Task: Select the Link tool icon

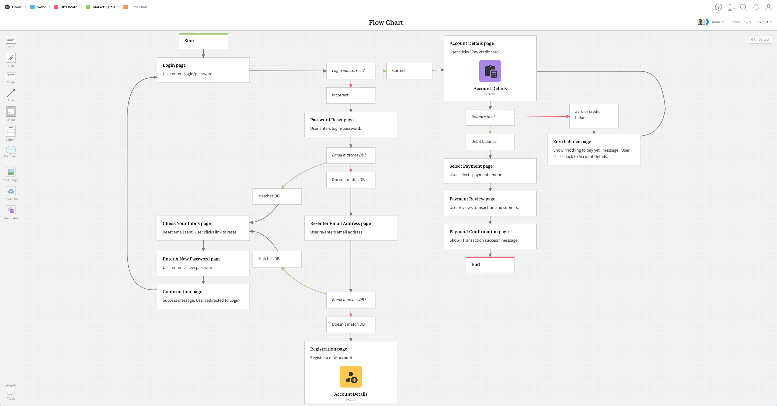Action: coord(11,58)
